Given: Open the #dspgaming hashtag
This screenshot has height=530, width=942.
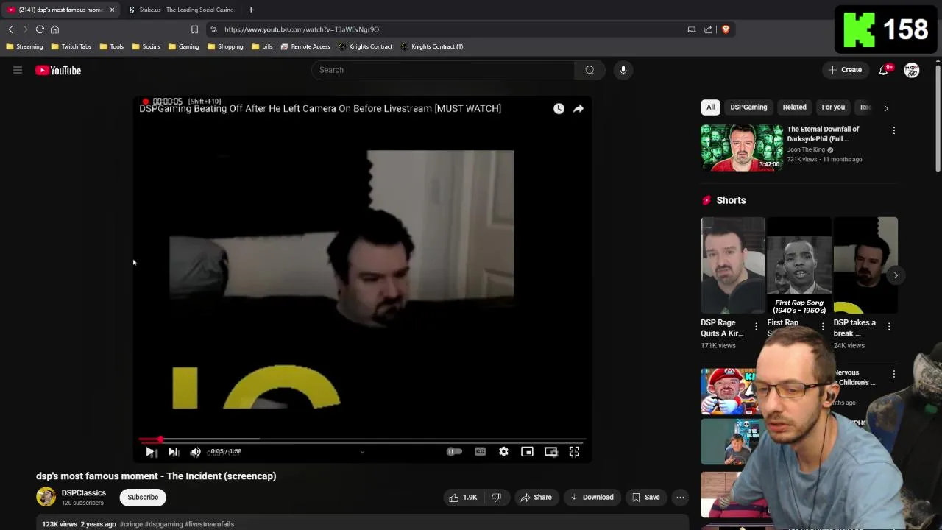Looking at the screenshot, I should point(164,524).
